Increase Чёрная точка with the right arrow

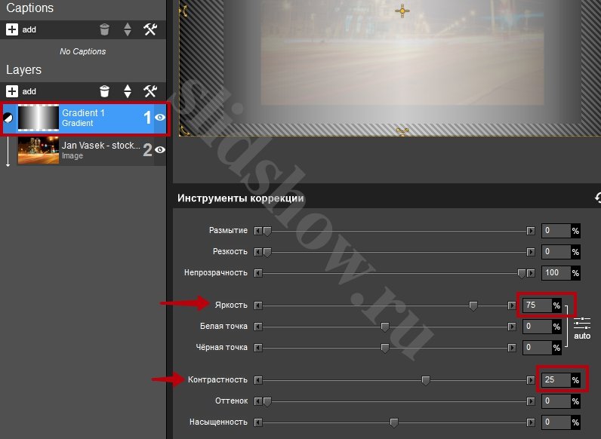(x=512, y=348)
